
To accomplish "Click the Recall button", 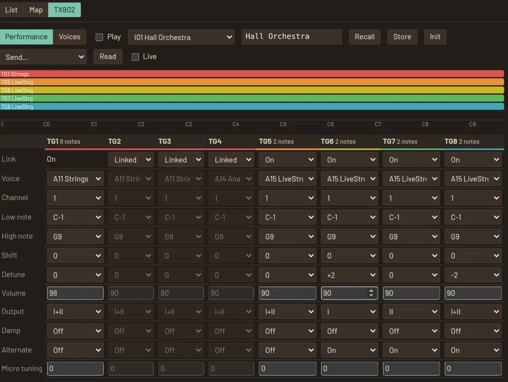I will pos(365,37).
